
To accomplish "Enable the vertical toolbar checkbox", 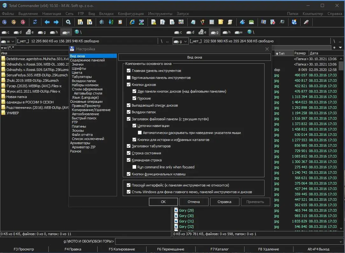I will click(x=129, y=78).
